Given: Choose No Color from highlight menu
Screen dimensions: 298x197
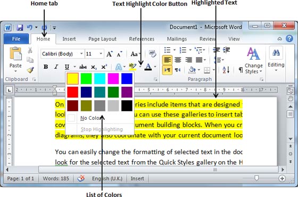Looking at the screenshot, I should pos(100,118).
